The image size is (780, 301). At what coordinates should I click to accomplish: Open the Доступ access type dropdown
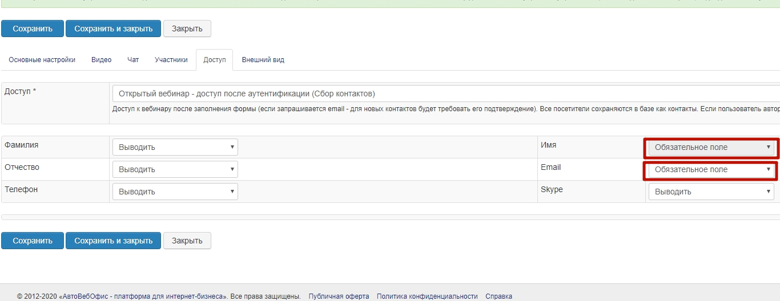pyautogui.click(x=445, y=93)
